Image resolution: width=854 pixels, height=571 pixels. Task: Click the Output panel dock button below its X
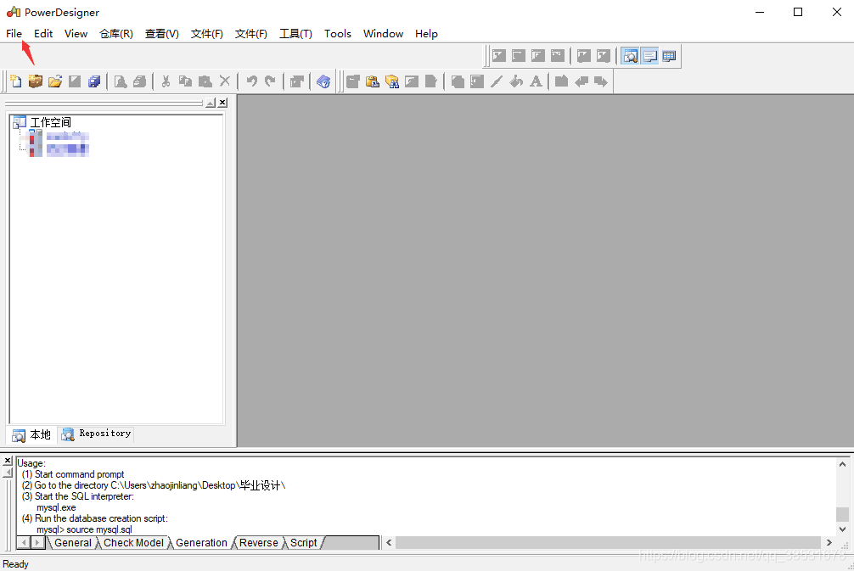coord(7,473)
